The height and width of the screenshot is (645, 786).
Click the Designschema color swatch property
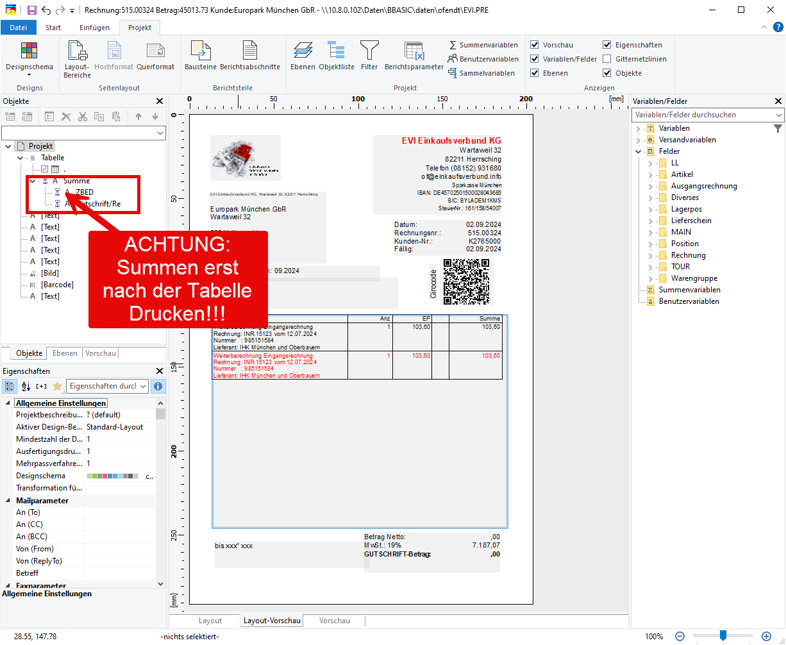[112, 476]
